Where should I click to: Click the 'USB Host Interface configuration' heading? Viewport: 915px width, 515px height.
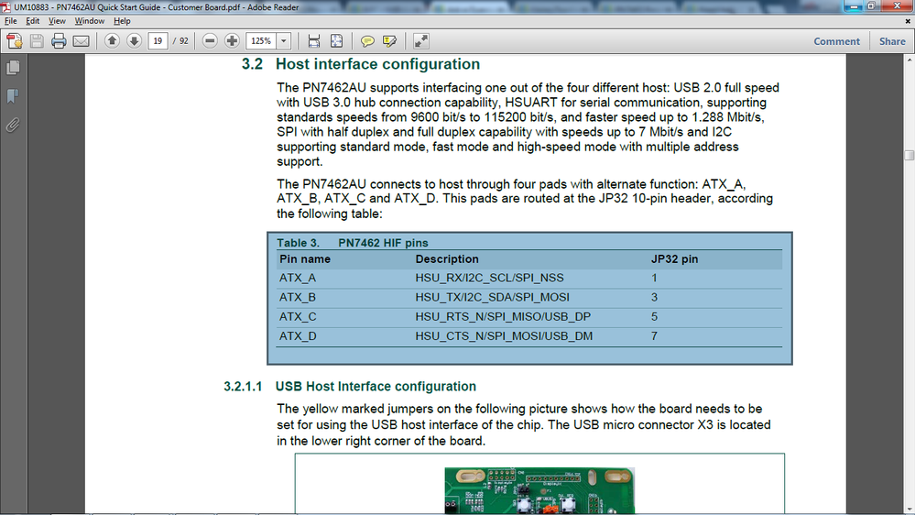(x=376, y=387)
